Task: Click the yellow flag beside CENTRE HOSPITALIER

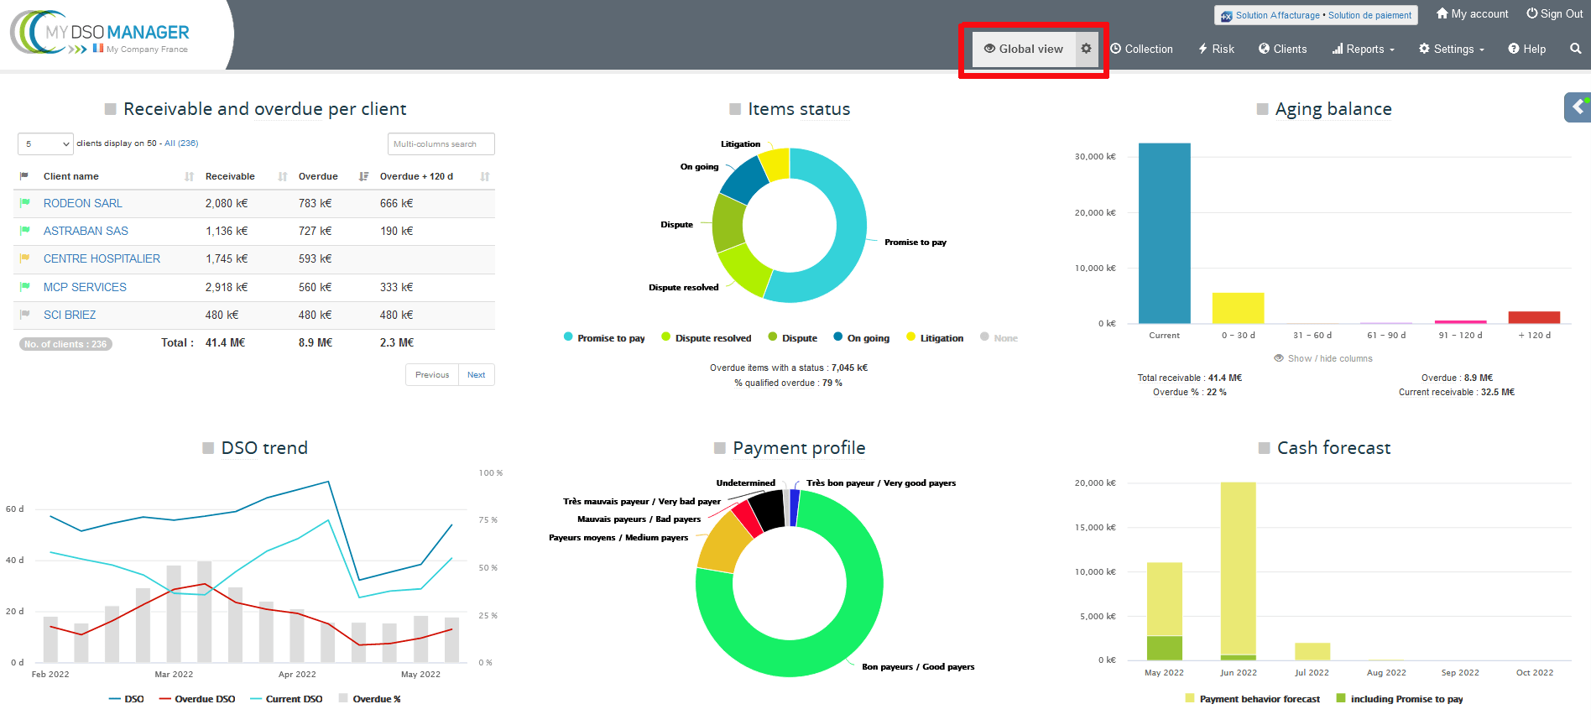Action: point(25,258)
